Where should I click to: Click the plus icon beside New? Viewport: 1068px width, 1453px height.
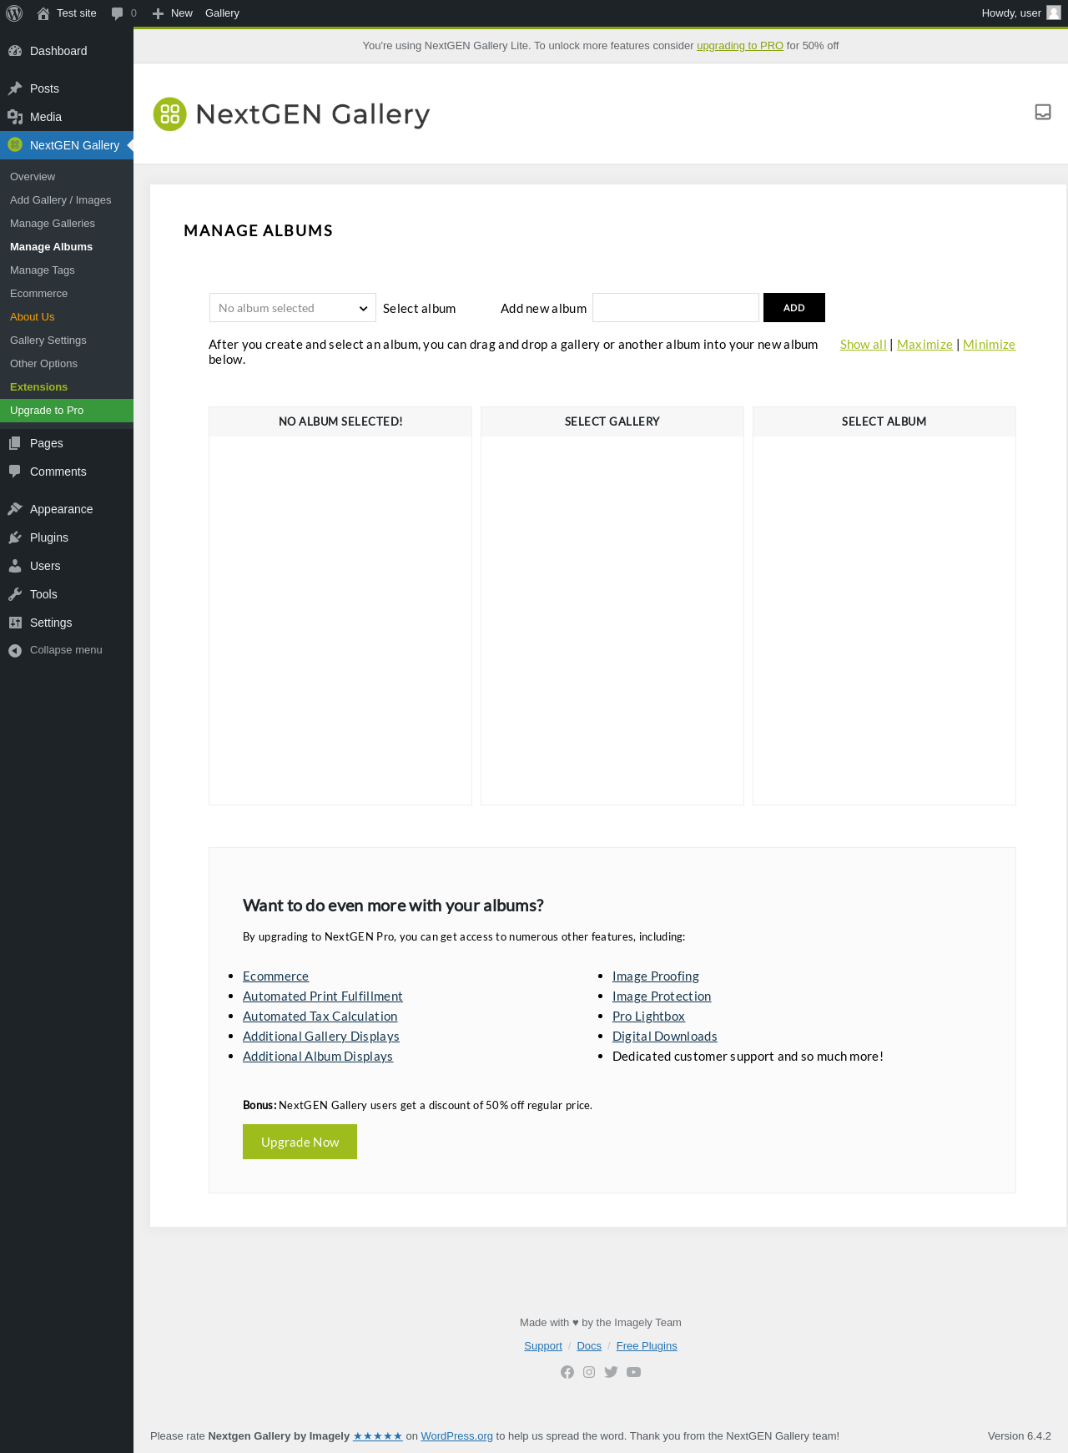(158, 13)
